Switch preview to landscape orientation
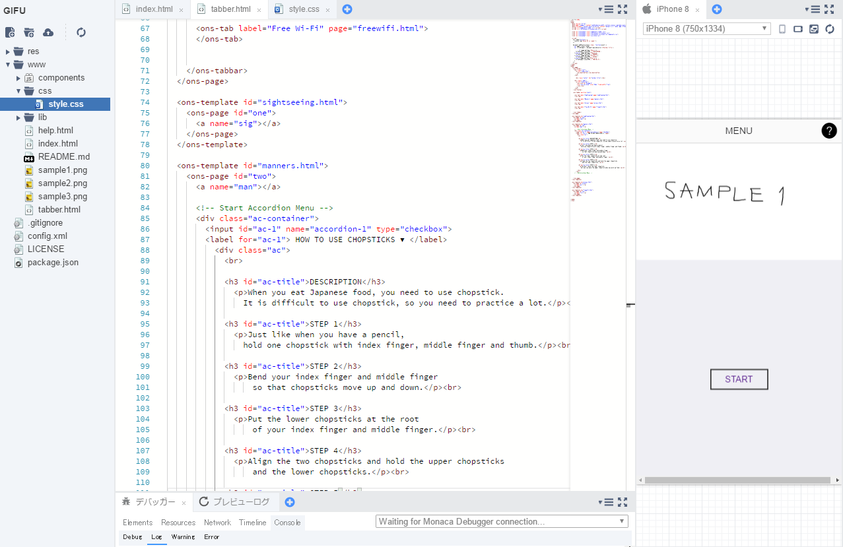The height and width of the screenshot is (547, 843). point(798,29)
